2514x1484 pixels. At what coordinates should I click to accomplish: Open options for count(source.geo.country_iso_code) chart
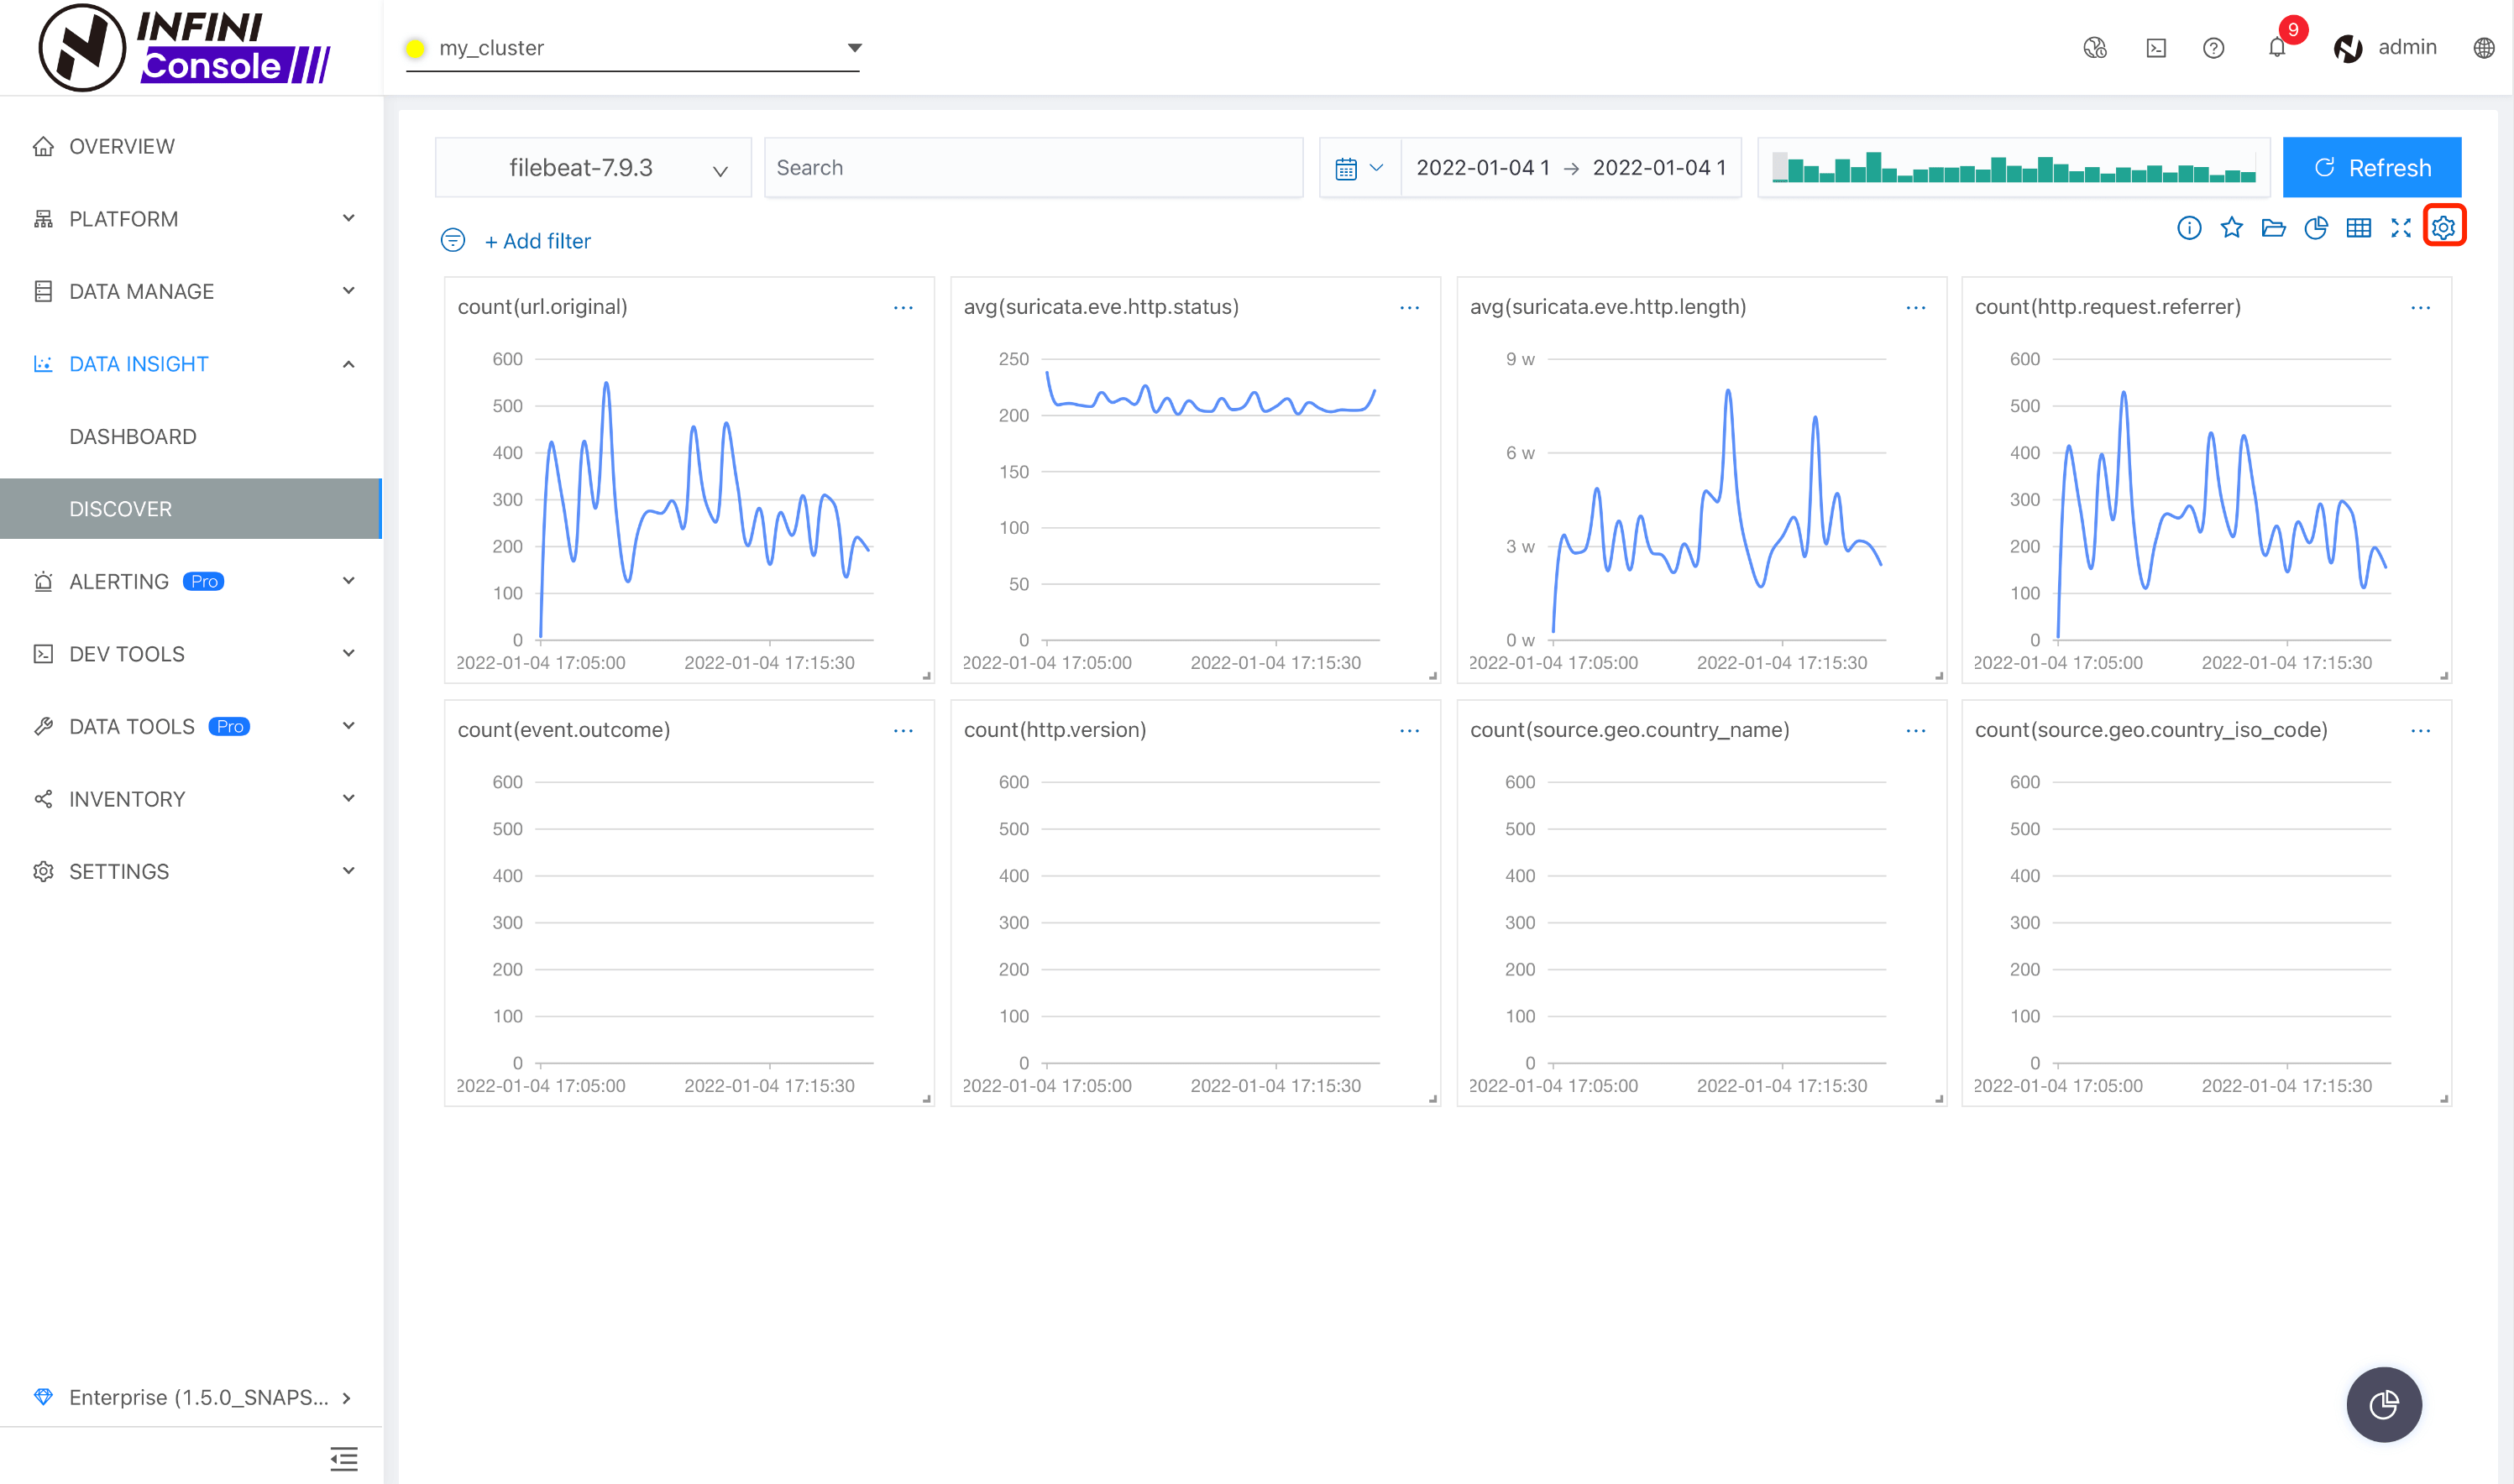tap(2421, 731)
